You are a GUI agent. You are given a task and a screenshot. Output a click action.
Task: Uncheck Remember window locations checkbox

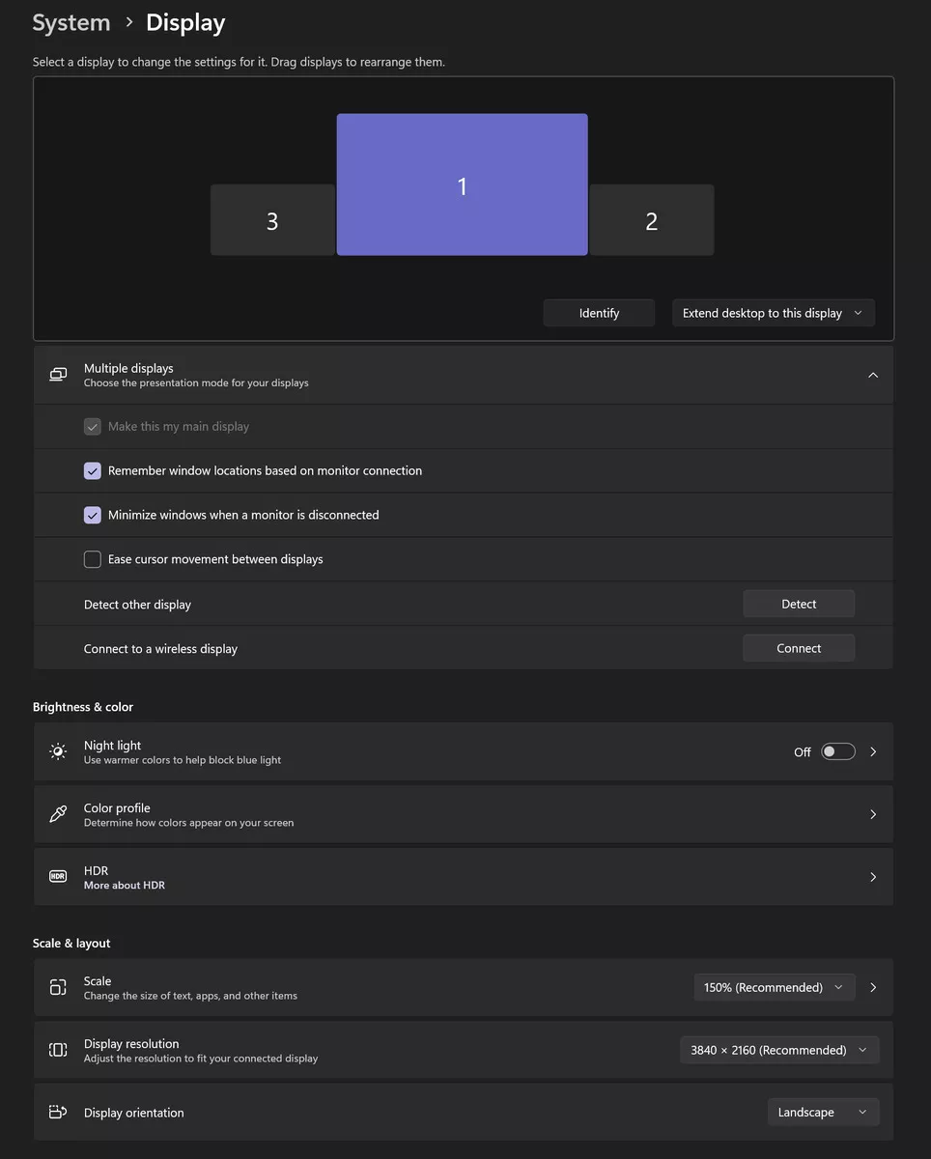click(93, 471)
